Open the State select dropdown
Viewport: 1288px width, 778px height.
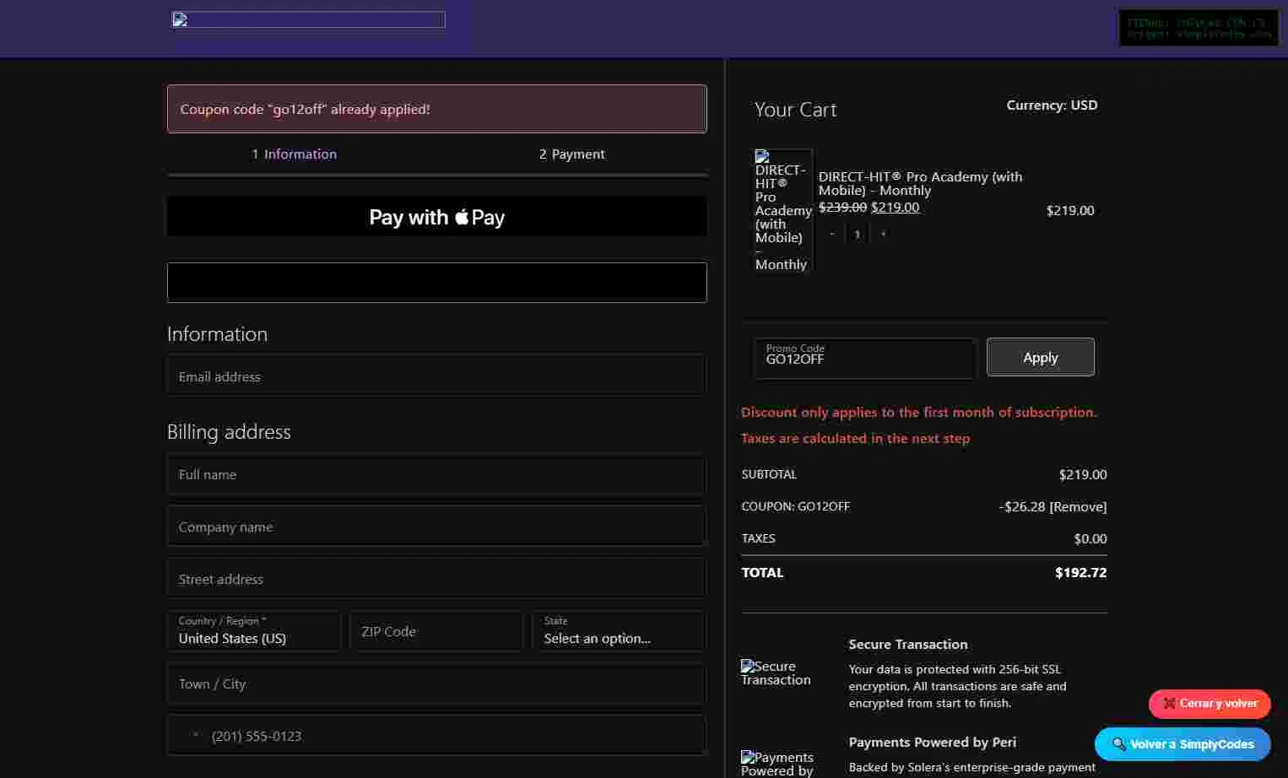click(x=619, y=631)
